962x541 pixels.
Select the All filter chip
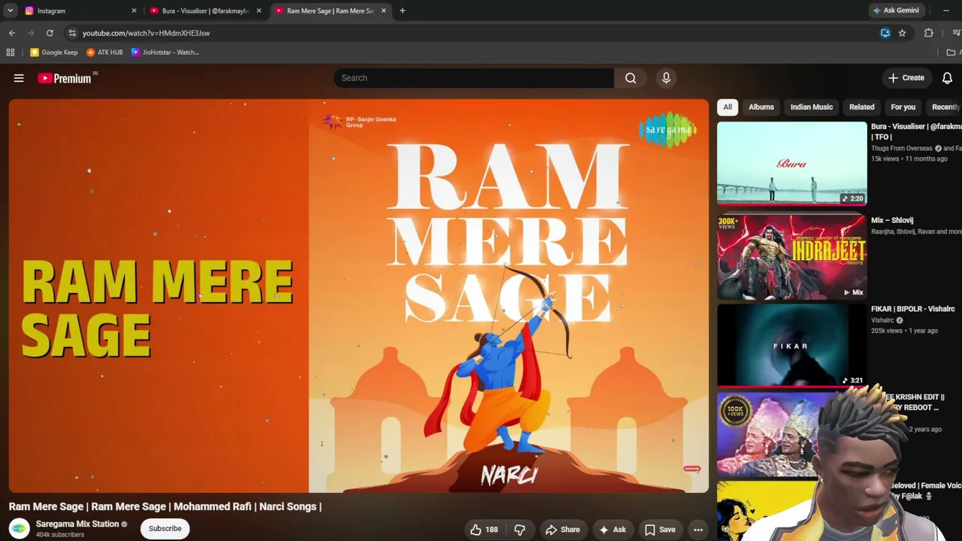coord(728,107)
